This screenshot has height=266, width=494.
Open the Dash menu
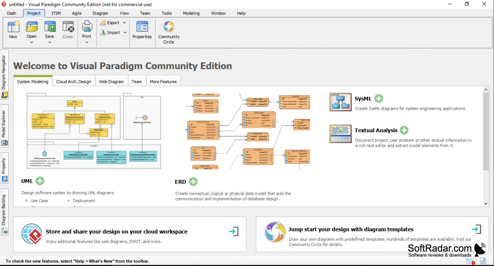11,13
